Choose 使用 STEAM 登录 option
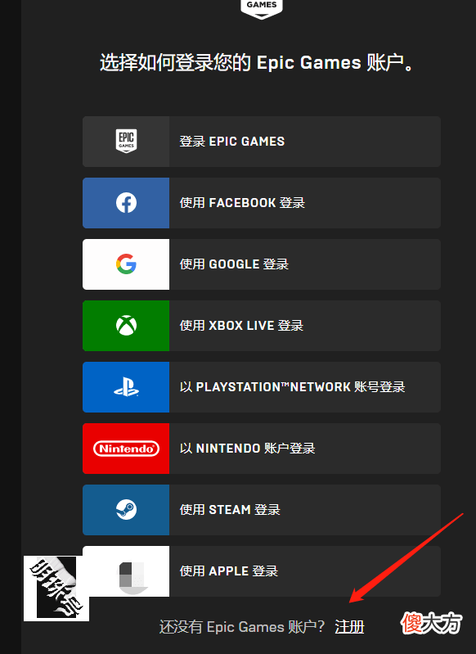This screenshot has width=476, height=654. click(x=262, y=510)
